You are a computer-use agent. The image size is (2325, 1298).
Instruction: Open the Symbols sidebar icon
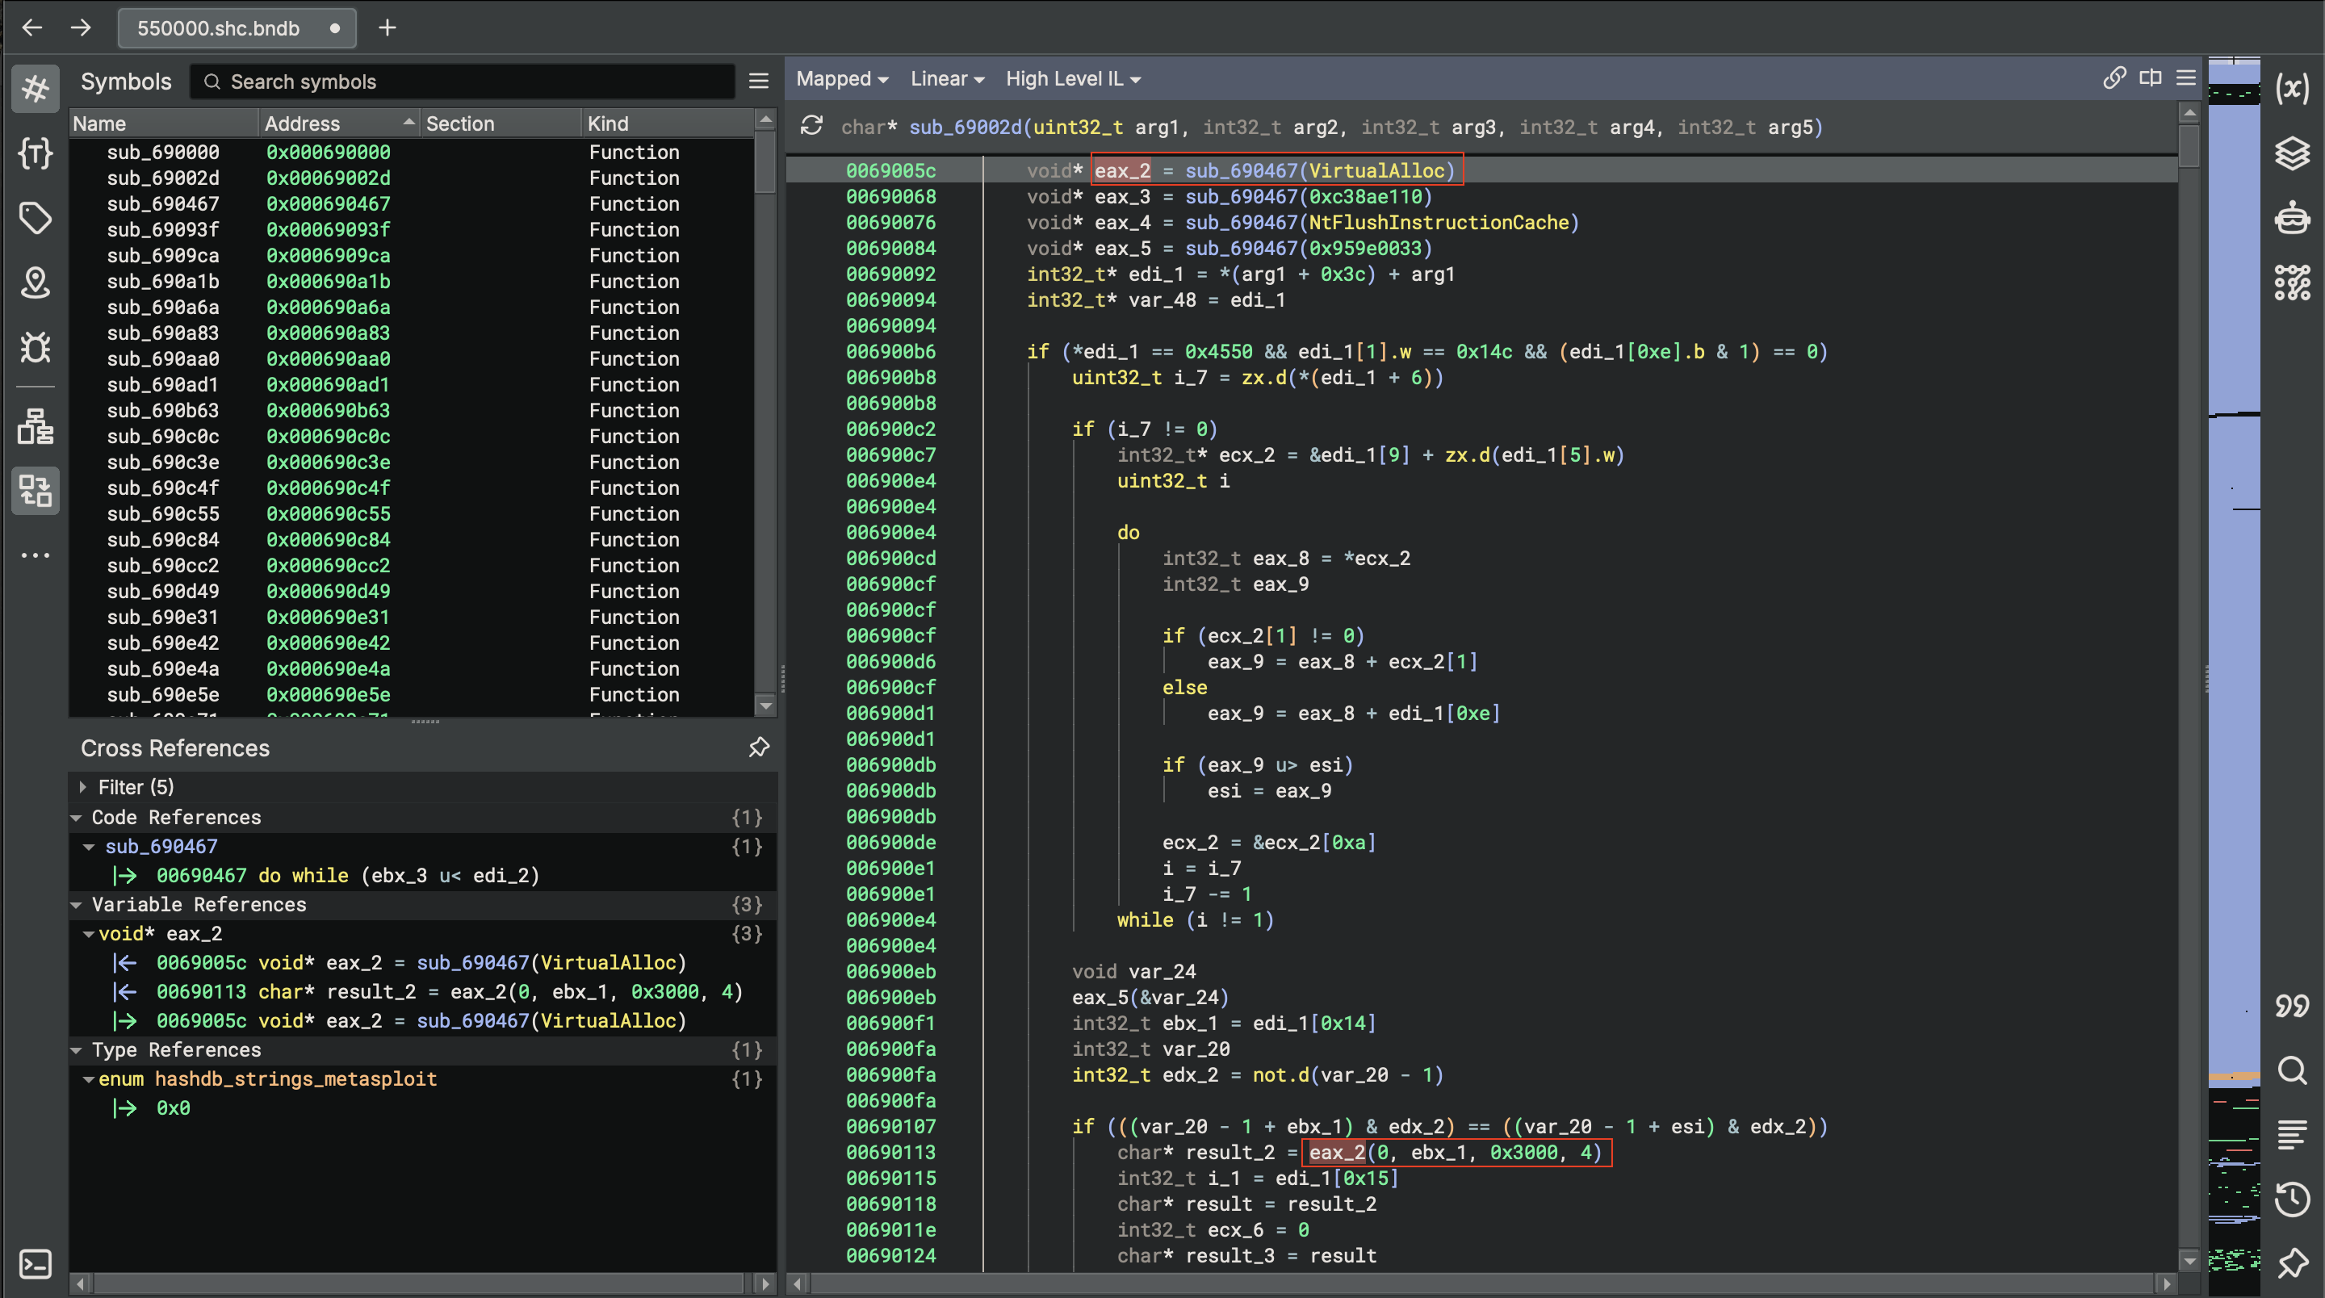pos(36,89)
